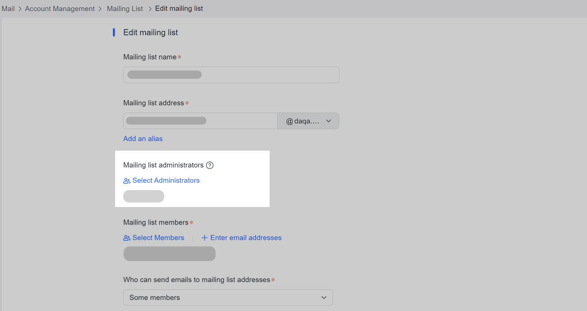
Task: Go back to Mailing List breadcrumb
Action: point(125,8)
